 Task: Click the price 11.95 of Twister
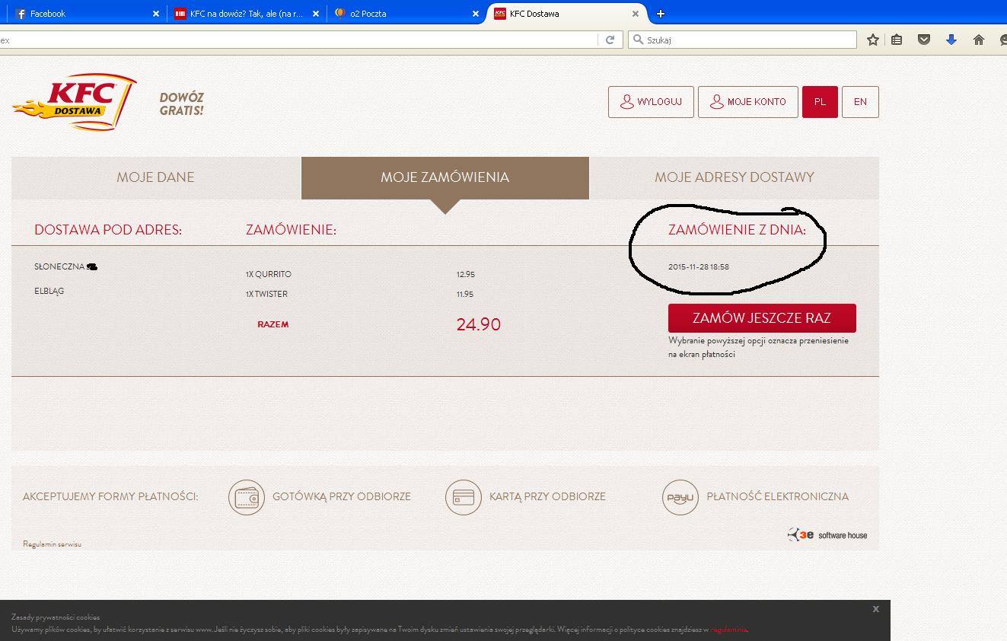point(465,294)
